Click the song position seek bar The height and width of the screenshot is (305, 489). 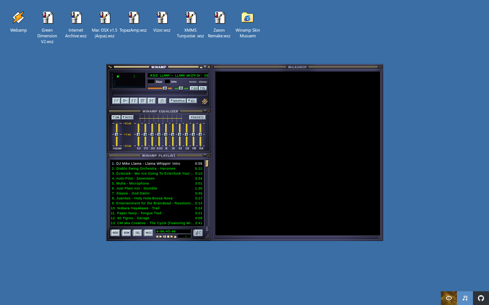pos(160,93)
